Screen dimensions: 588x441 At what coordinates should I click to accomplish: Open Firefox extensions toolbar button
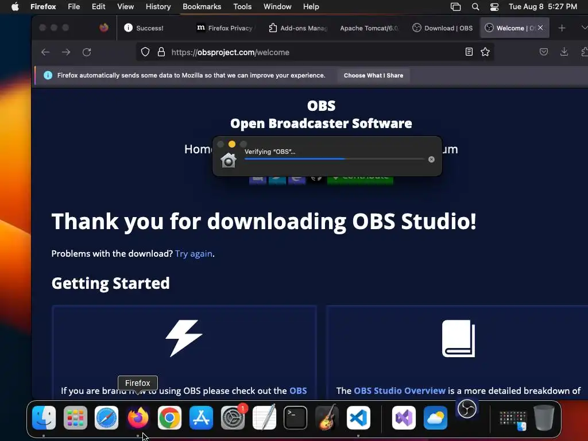(584, 52)
